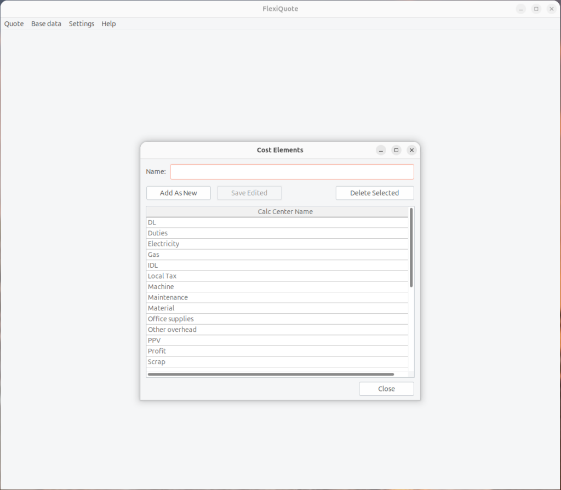561x490 pixels.
Task: Open the Help menu
Action: (108, 24)
